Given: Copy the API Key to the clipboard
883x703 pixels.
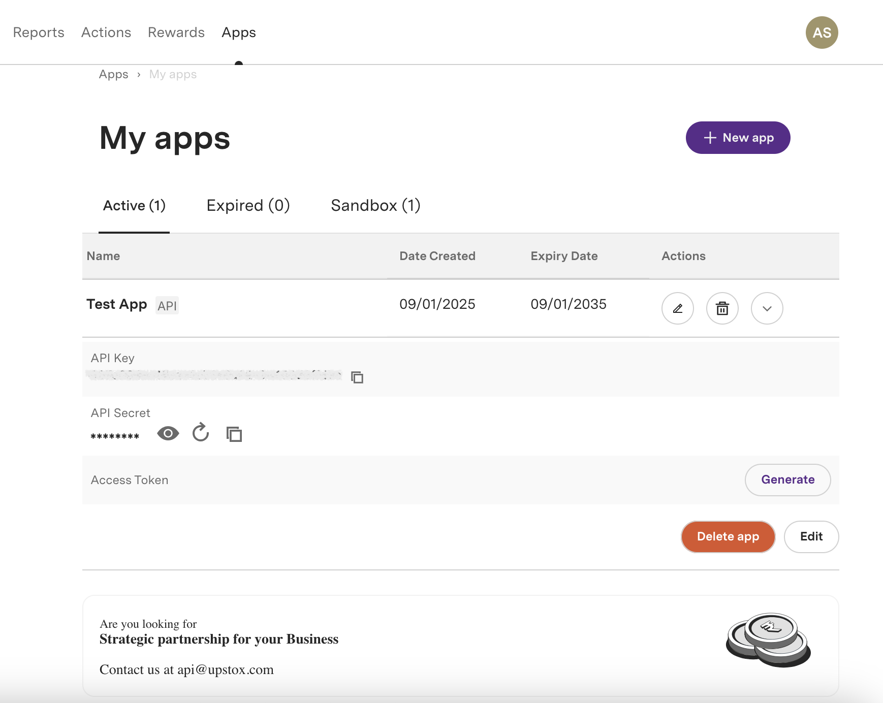Looking at the screenshot, I should point(357,377).
